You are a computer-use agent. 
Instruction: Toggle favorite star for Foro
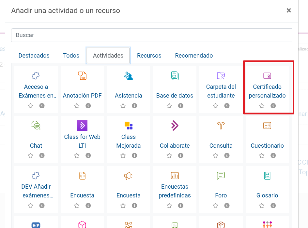coord(215,206)
